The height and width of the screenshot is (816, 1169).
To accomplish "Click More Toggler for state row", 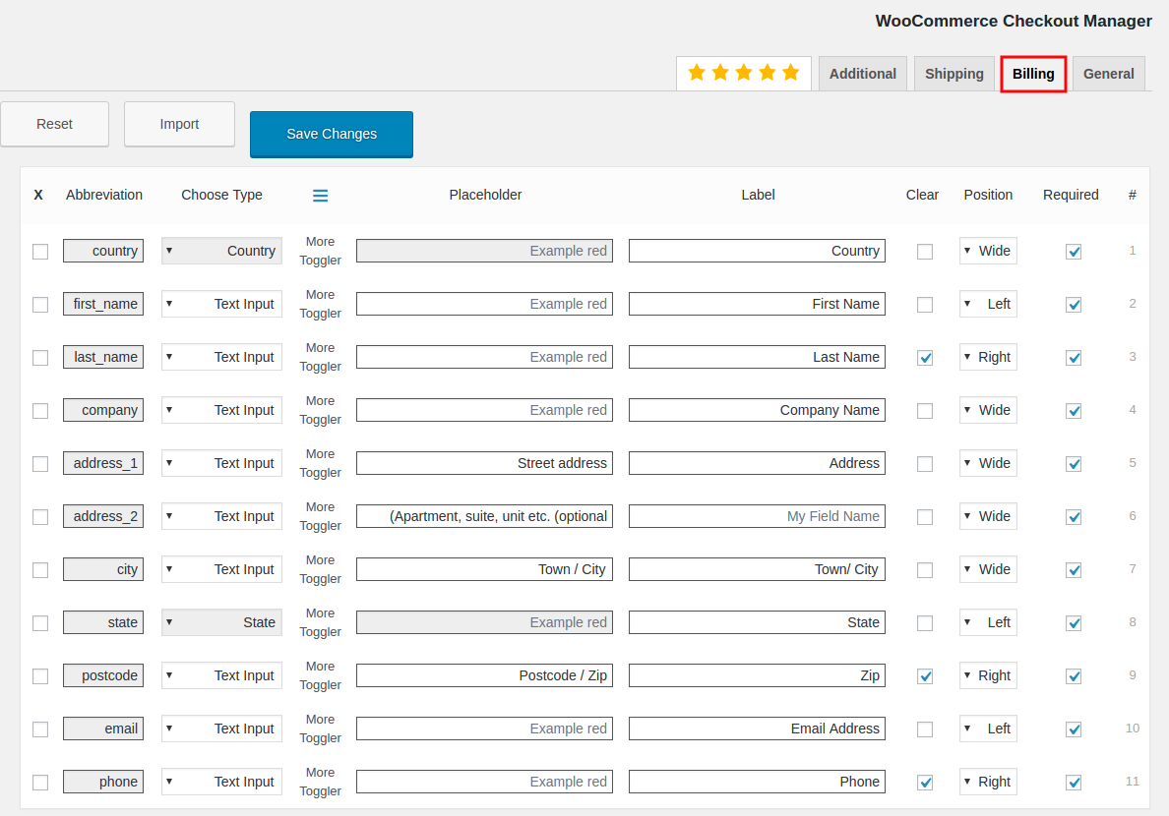I will coord(320,622).
